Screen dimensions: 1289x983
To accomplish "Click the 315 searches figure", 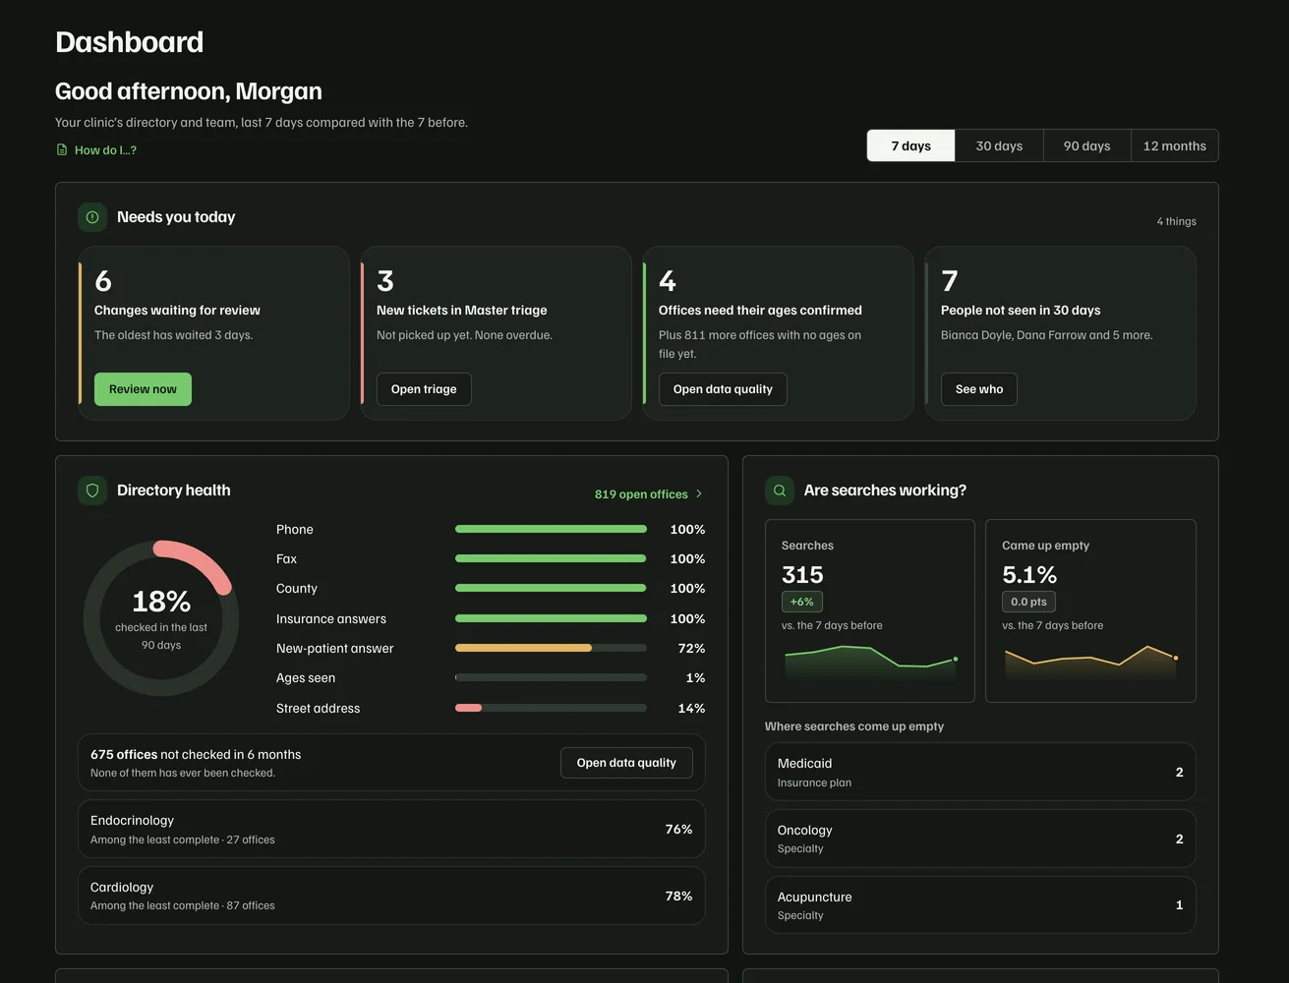I will click(802, 575).
